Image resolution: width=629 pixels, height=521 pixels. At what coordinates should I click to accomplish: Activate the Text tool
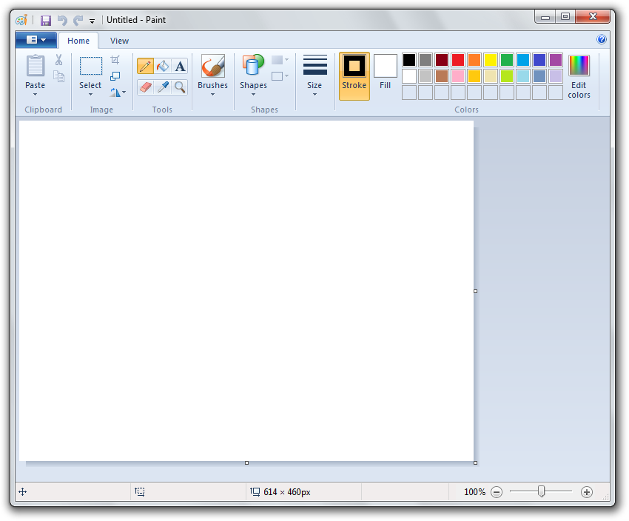point(180,67)
